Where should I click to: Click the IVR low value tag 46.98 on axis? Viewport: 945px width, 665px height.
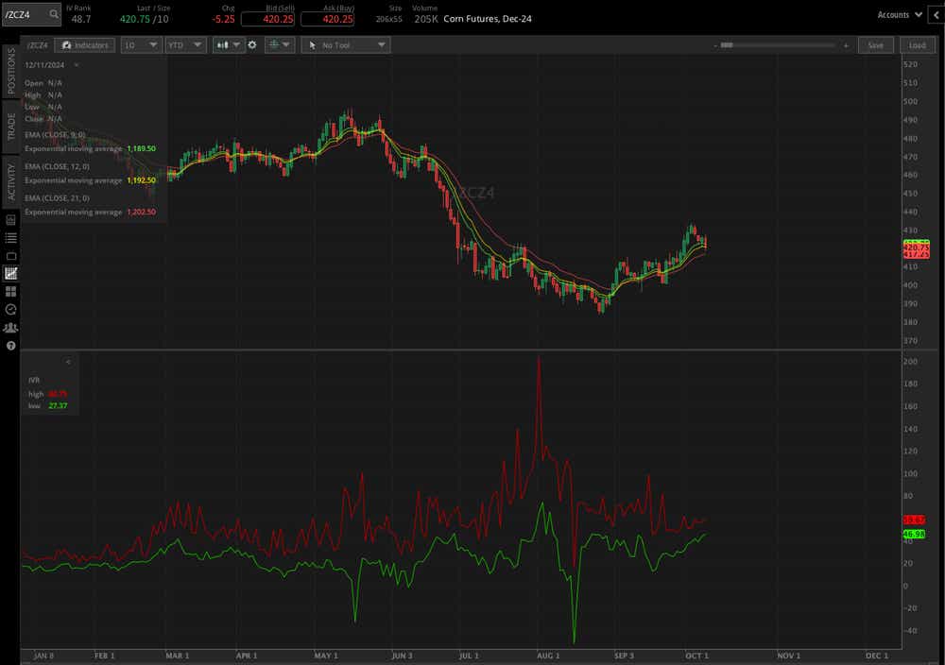(914, 535)
